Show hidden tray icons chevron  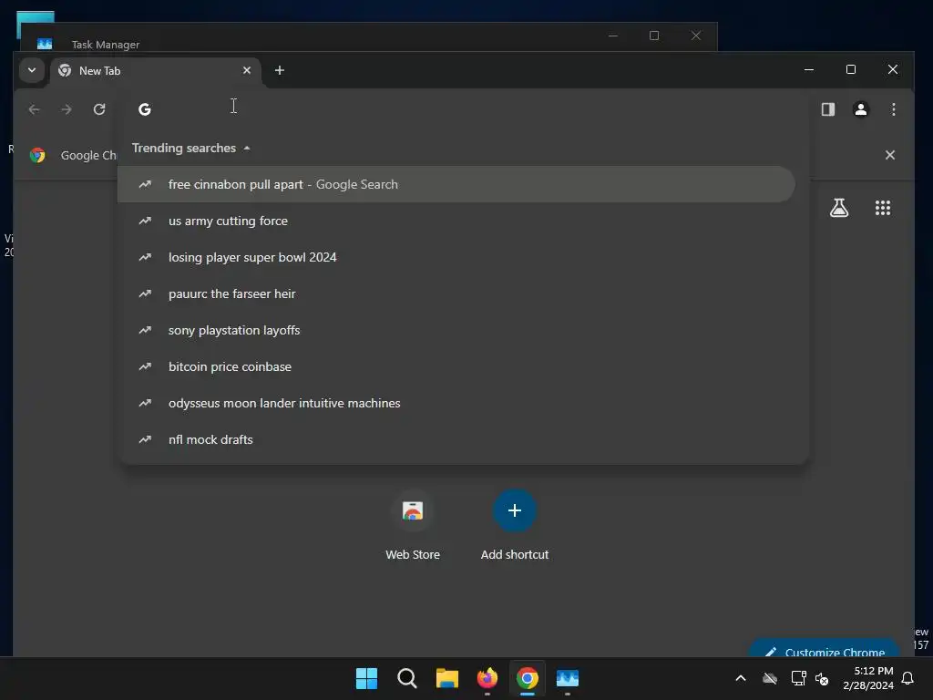point(741,678)
